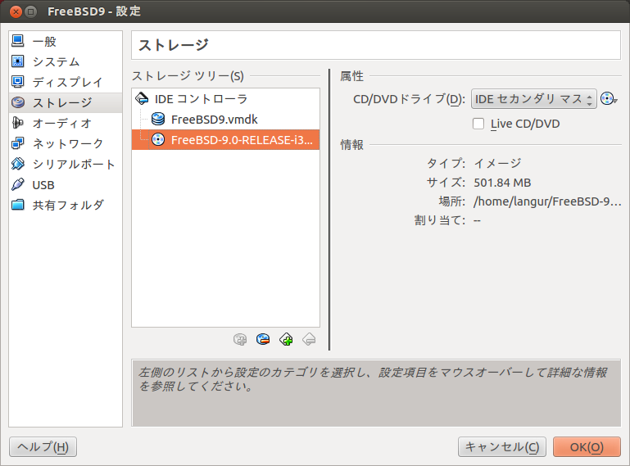630x466 pixels.
Task: Click the type value イメージ
Action: tap(497, 163)
